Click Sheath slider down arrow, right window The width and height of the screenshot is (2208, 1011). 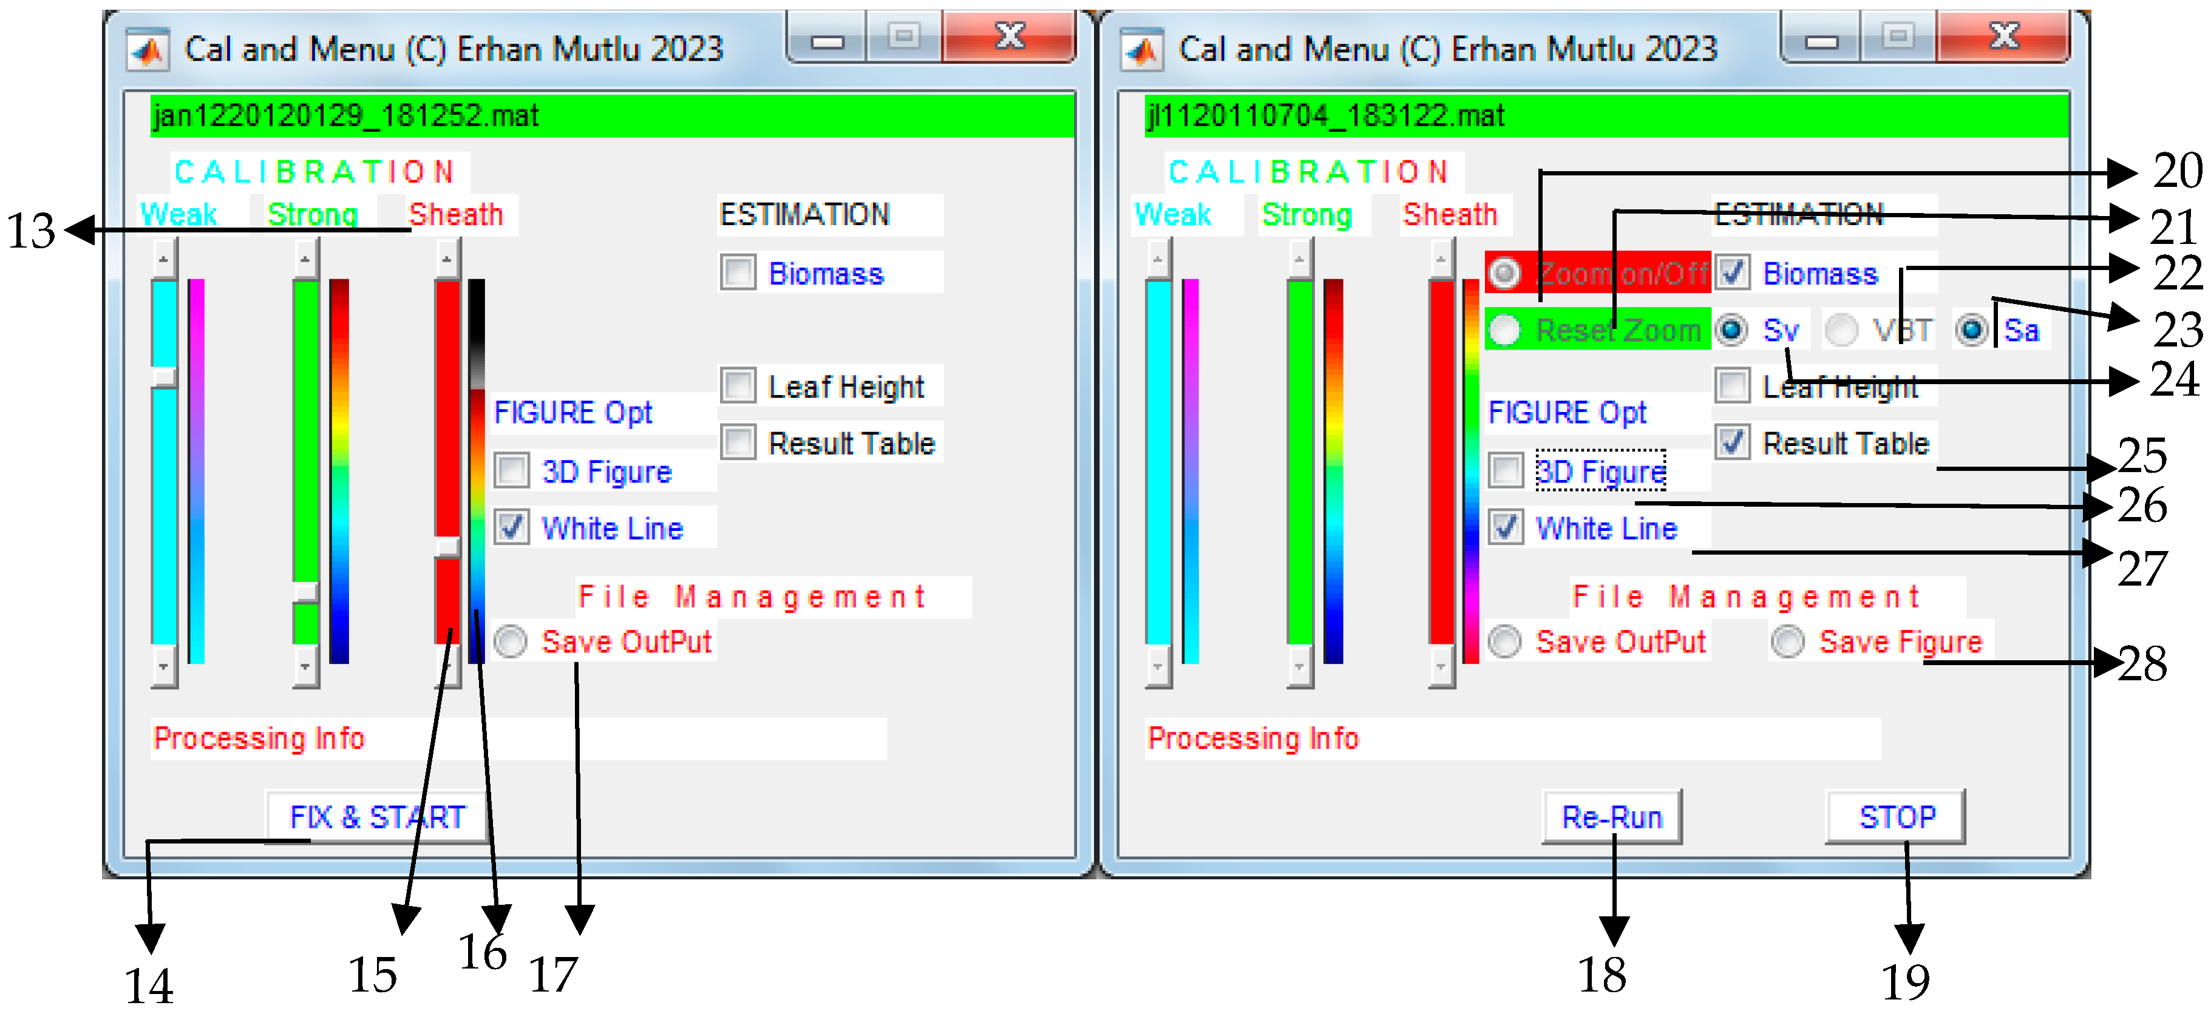(1441, 666)
